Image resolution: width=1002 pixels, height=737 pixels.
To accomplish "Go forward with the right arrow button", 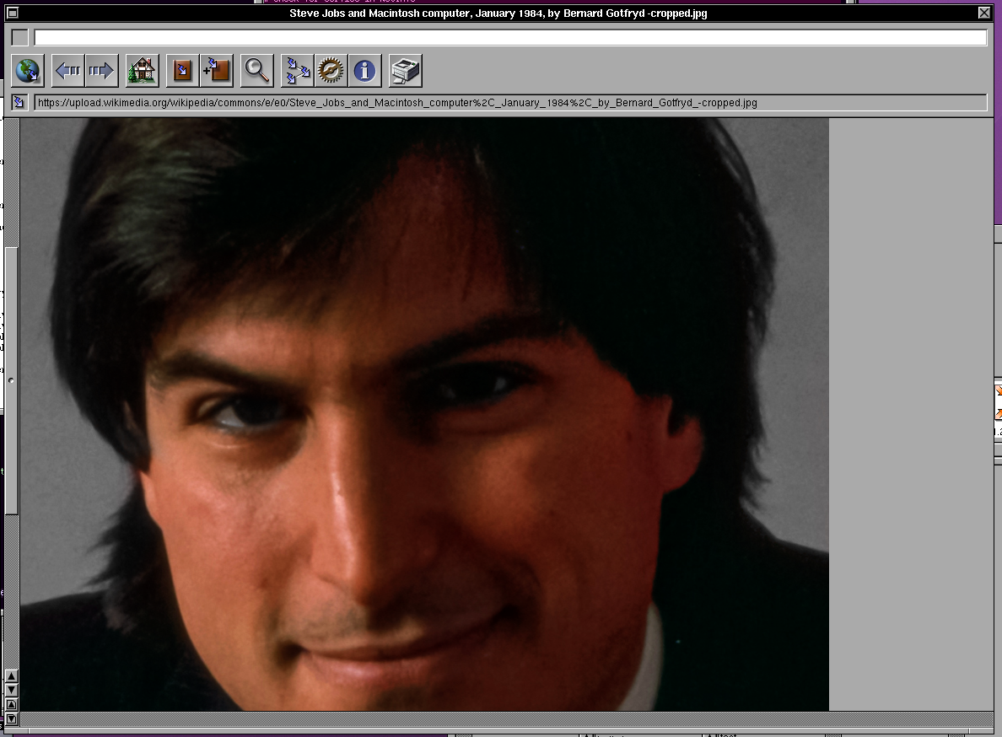I will tap(101, 71).
